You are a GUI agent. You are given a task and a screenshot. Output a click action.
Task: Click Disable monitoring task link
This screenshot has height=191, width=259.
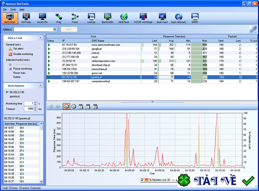(23, 54)
